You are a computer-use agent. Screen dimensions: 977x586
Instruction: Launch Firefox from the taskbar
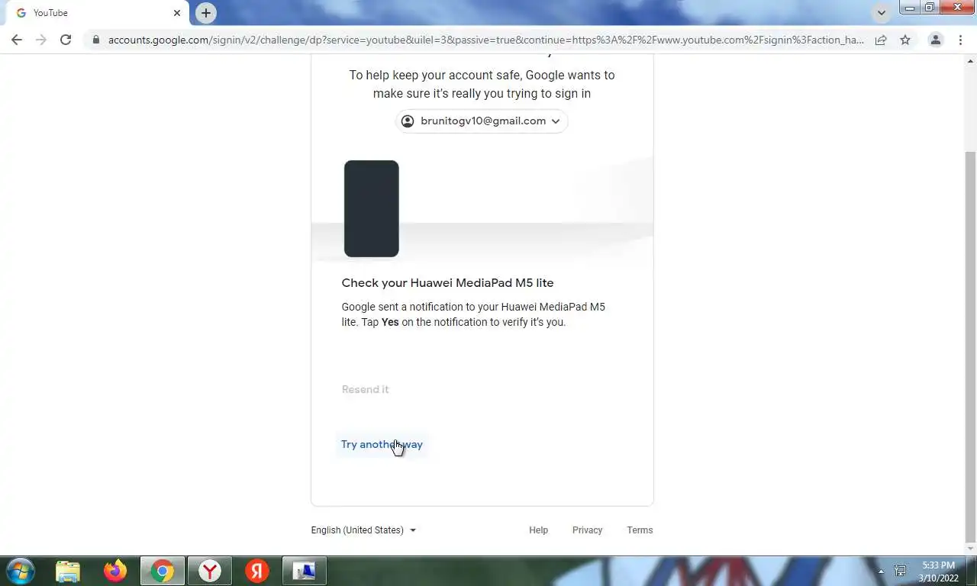(x=115, y=571)
